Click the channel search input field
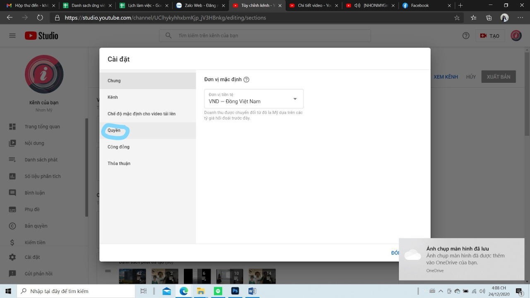 (x=265, y=36)
